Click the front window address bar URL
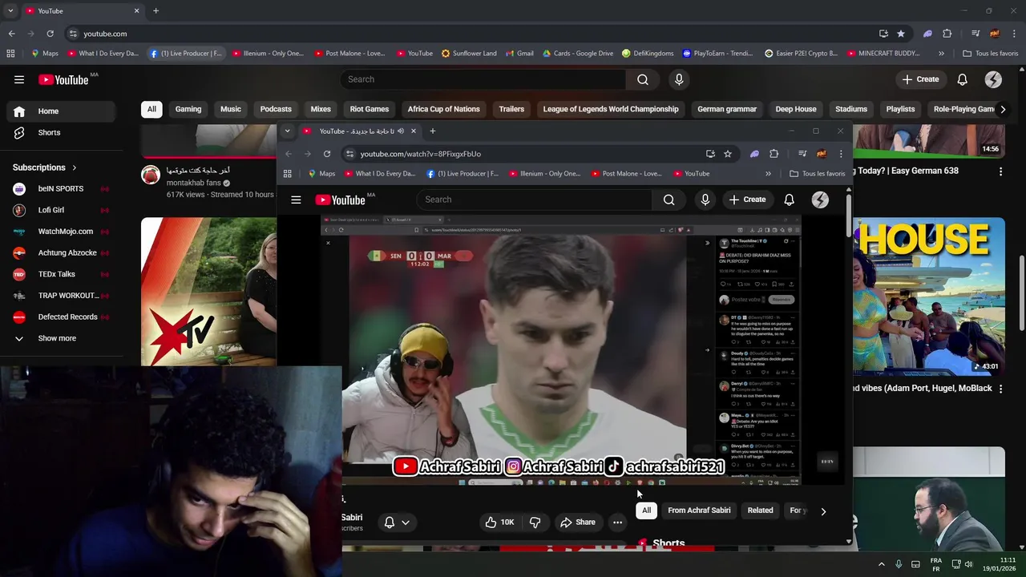Viewport: 1026px width, 577px height. tap(420, 154)
